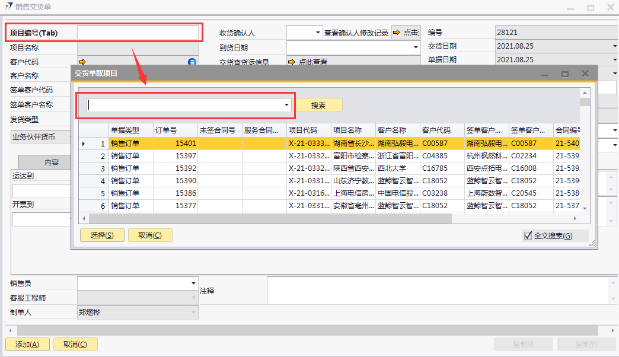Screen dimensions: 619x357
Task: Close the 交货单取项目 dialog
Action: 585,74
